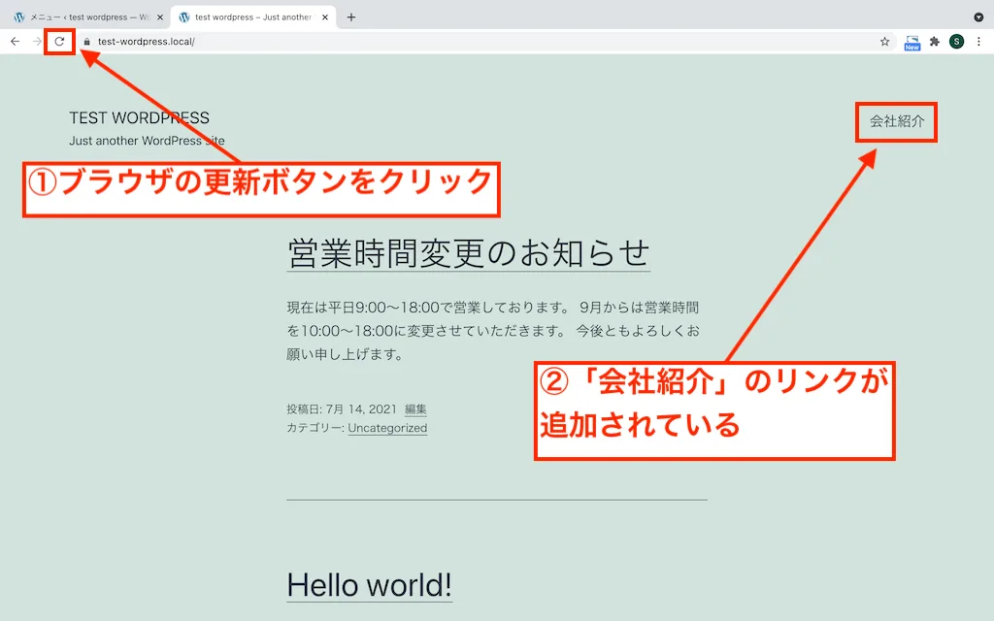Click the Just another WordPress site tagline
The height and width of the screenshot is (621, 994).
point(148,141)
